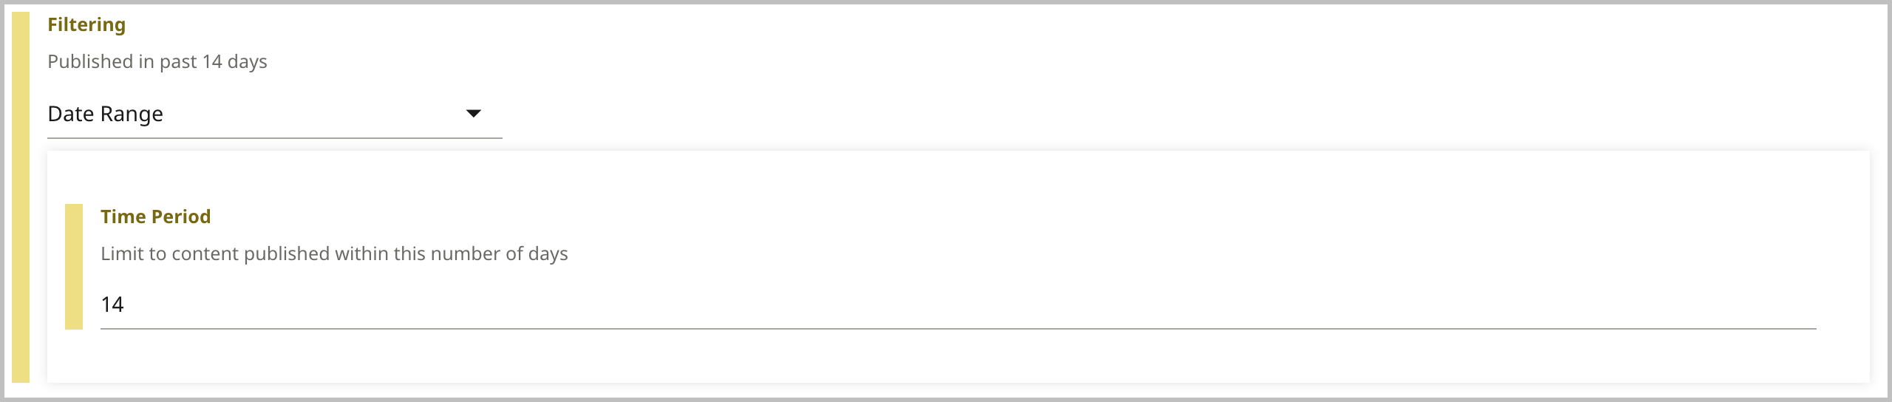Click blank area right of Filtering heading

(887, 24)
